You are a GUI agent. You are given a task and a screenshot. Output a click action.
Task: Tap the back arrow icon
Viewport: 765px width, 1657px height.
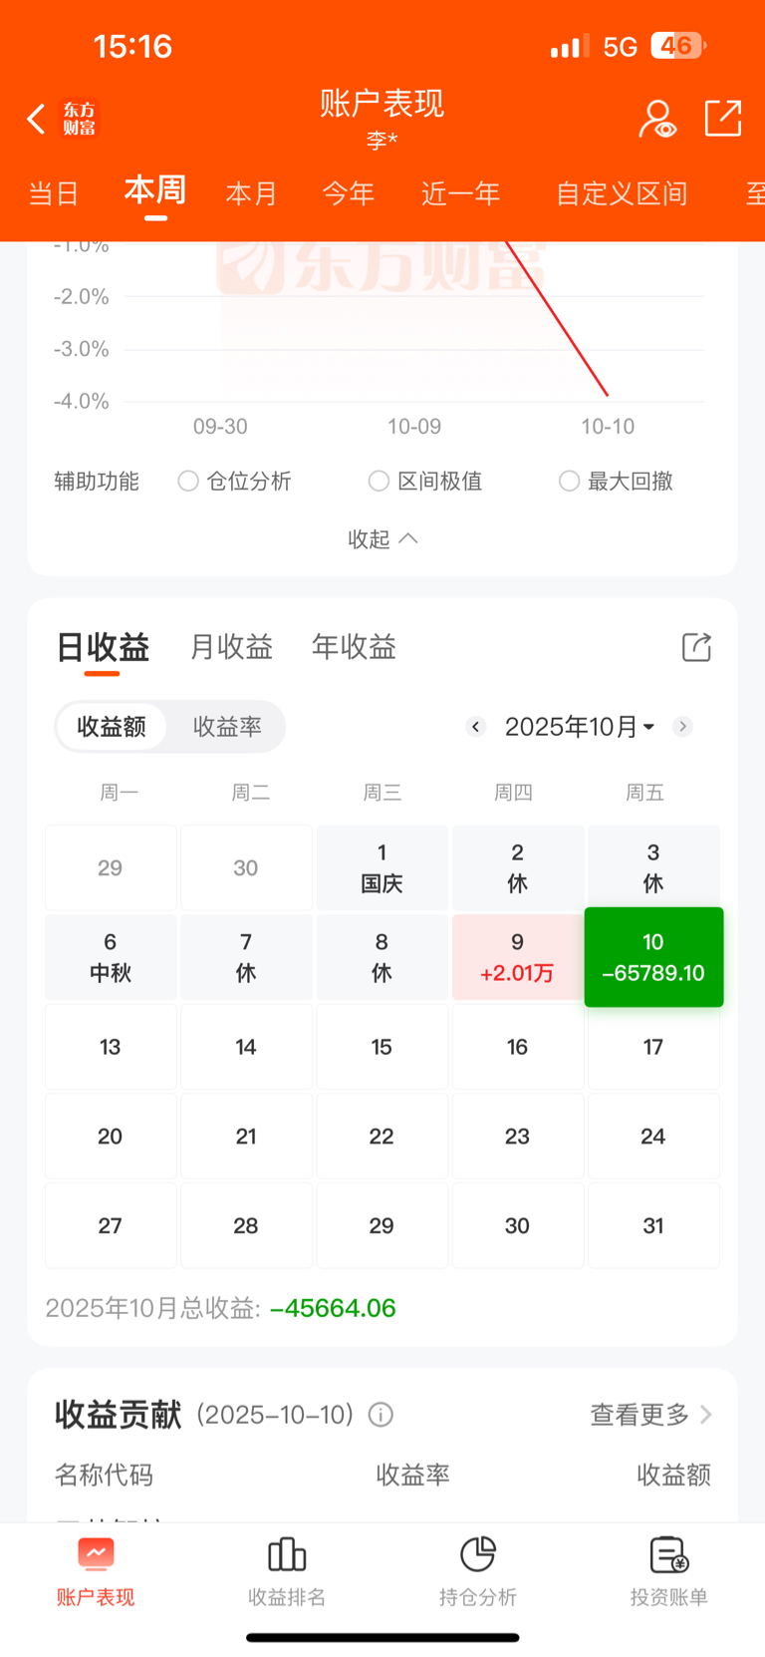click(37, 120)
